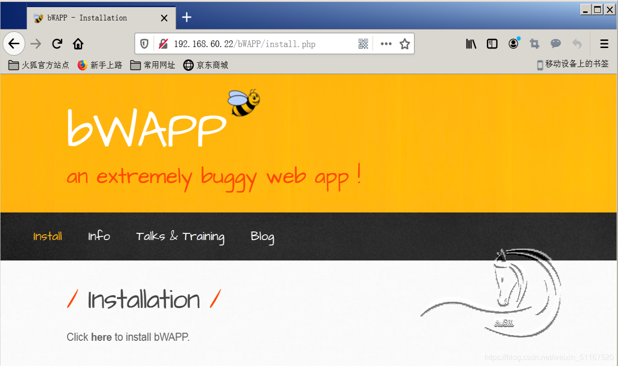Reload the current page
The height and width of the screenshot is (366, 618).
pos(57,44)
